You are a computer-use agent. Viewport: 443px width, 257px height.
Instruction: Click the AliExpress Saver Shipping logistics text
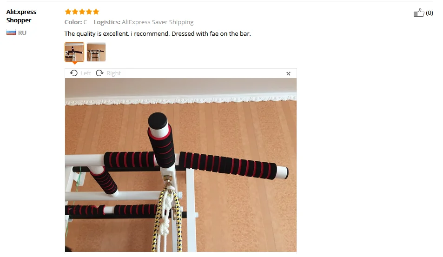pos(158,22)
